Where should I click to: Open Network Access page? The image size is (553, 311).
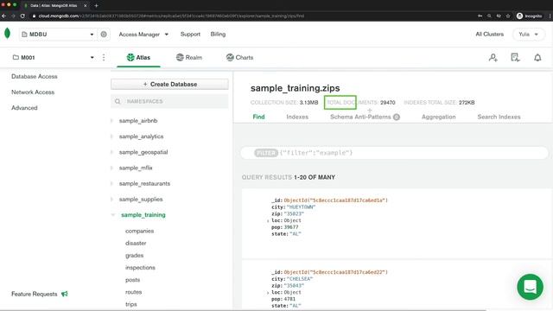point(33,92)
